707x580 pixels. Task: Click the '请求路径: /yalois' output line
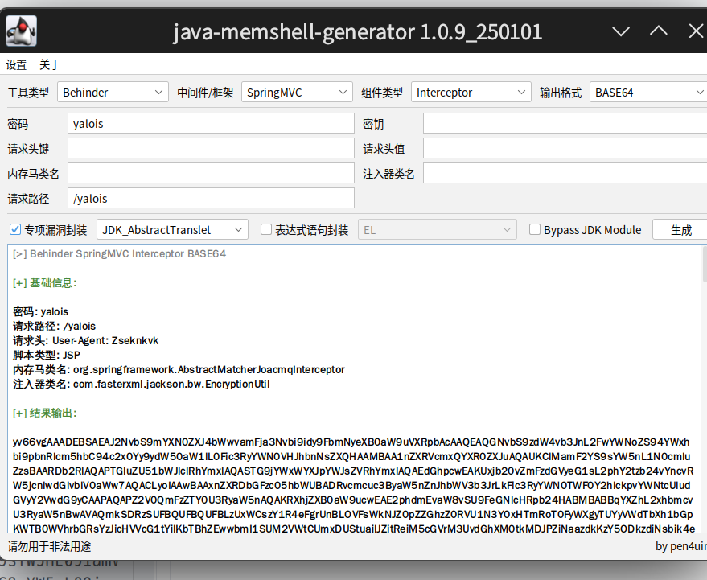(x=54, y=326)
